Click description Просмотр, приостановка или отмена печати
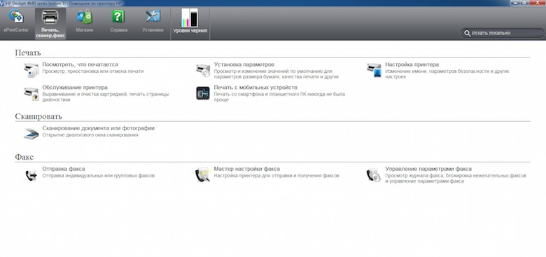Image resolution: width=546 pixels, height=257 pixels. (x=92, y=71)
